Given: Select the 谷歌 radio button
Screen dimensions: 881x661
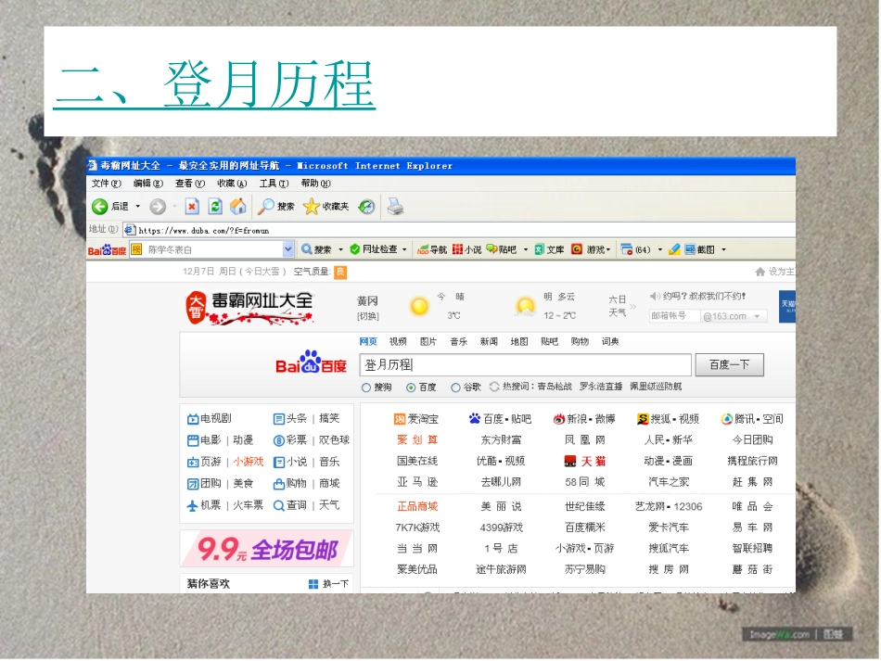Looking at the screenshot, I should coord(455,388).
